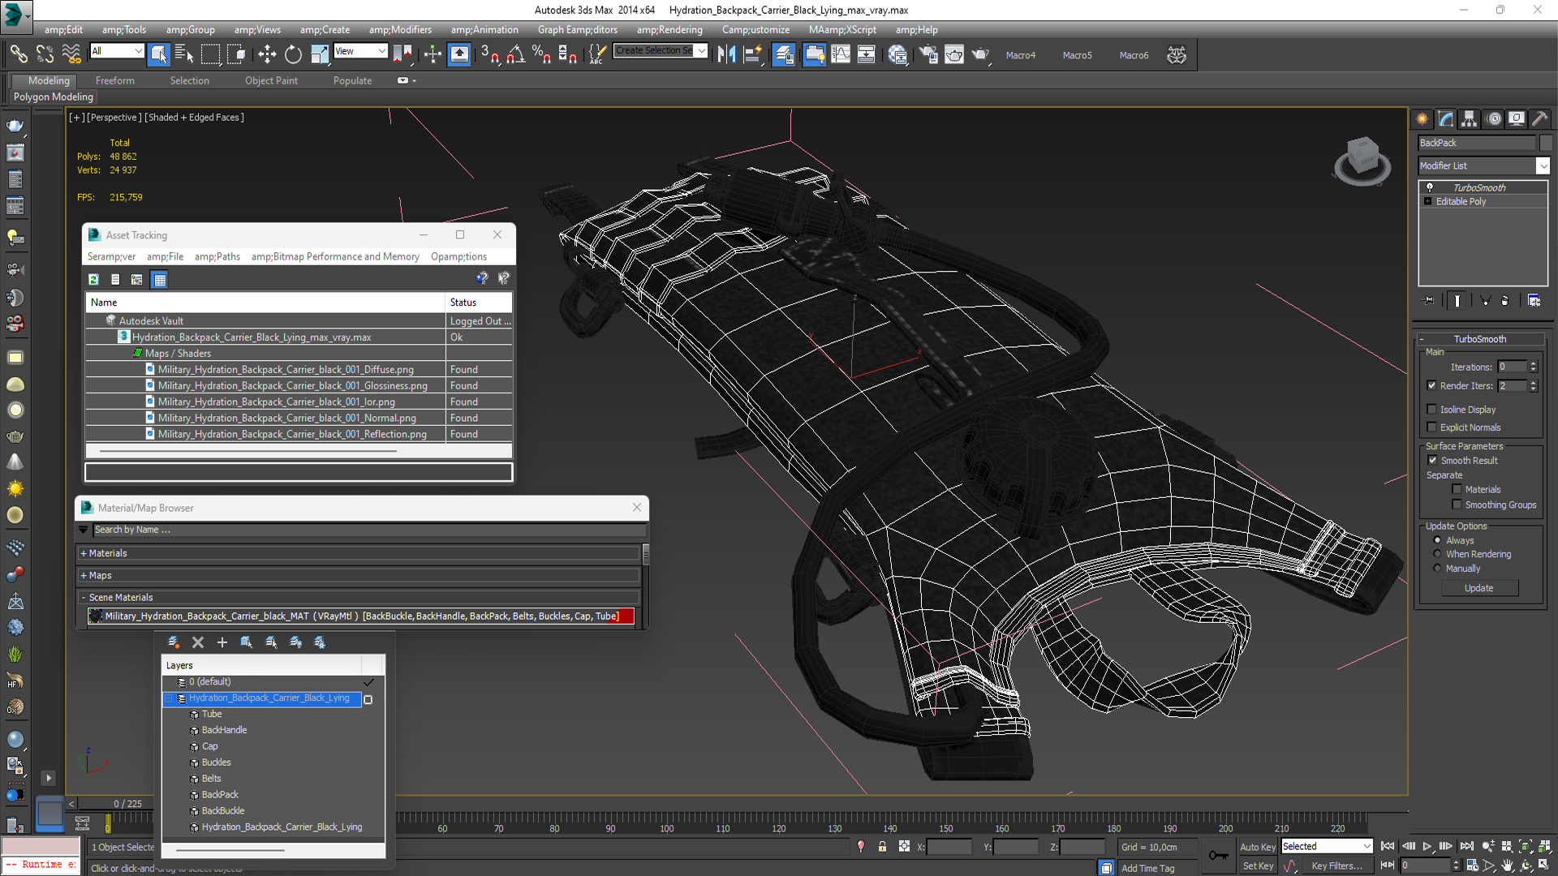Toggle the Angle Snap icon
The image size is (1558, 876).
pyautogui.click(x=516, y=54)
